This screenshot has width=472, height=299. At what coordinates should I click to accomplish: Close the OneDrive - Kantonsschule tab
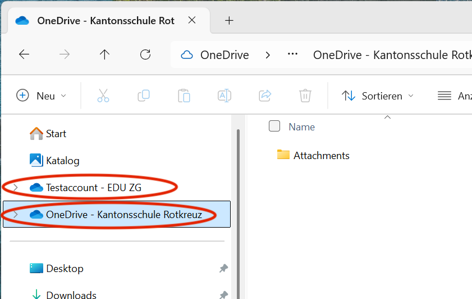[192, 20]
